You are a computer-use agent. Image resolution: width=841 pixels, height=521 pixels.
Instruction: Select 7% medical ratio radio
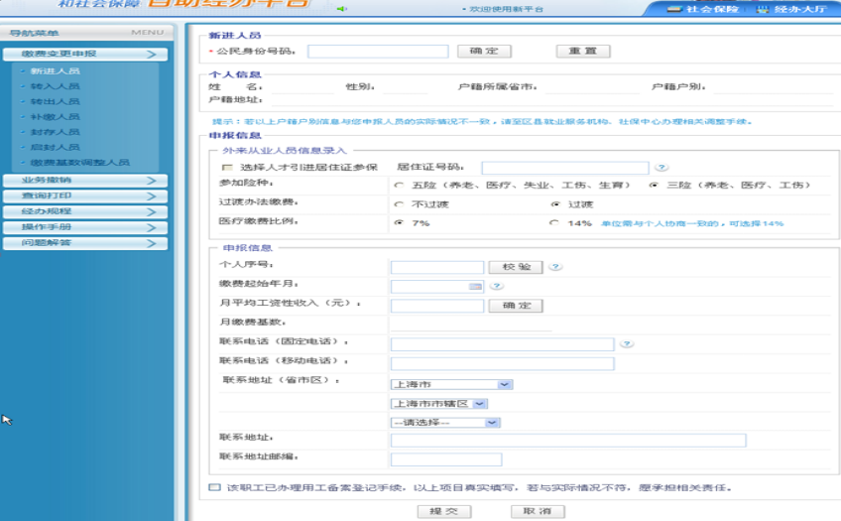coord(399,222)
